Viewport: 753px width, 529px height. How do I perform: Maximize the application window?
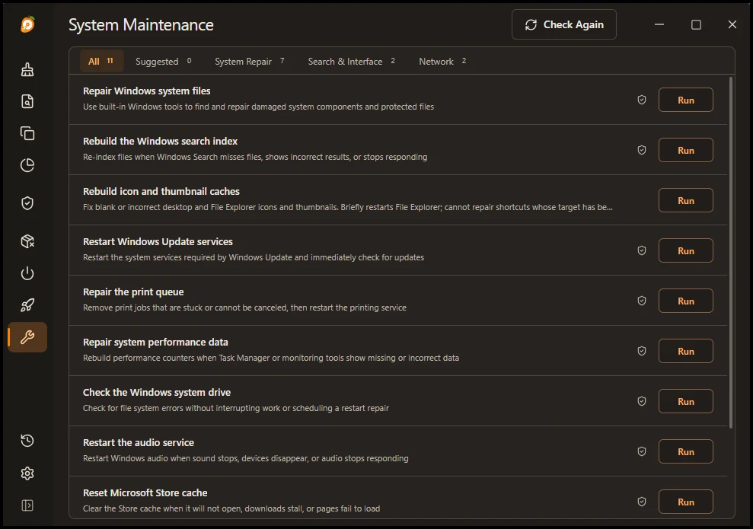coord(696,24)
